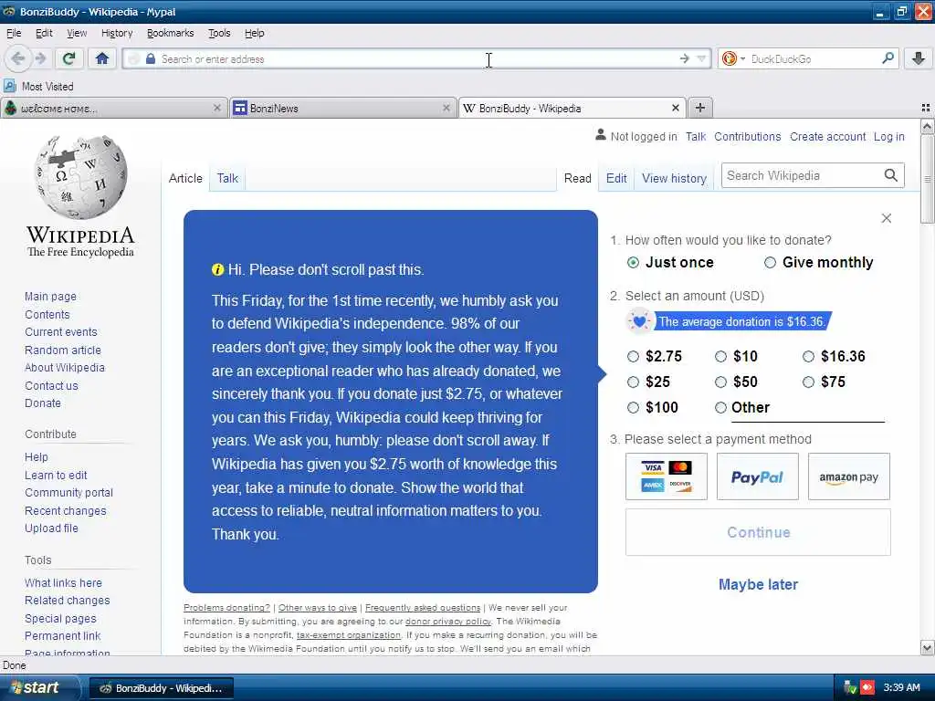This screenshot has height=701, width=935.
Task: Open the Bookmarks menu
Action: coord(170,33)
